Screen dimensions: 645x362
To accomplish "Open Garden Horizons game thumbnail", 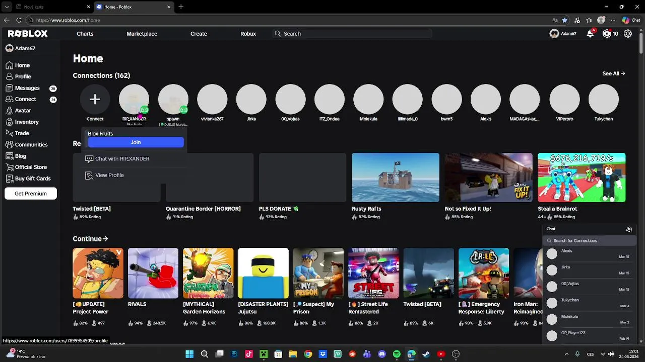I will (208, 273).
